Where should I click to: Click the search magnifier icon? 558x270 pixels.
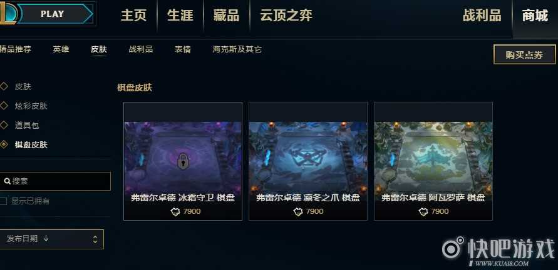coord(7,181)
